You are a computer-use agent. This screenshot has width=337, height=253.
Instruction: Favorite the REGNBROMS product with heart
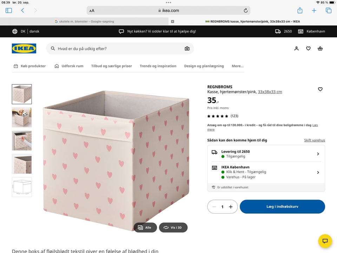click(320, 89)
